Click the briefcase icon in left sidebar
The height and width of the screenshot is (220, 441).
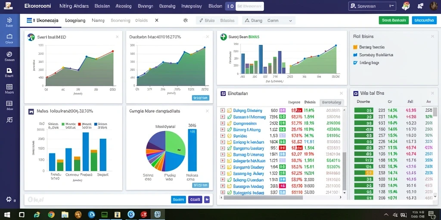point(9,37)
